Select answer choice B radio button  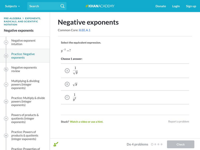[x=67, y=84]
